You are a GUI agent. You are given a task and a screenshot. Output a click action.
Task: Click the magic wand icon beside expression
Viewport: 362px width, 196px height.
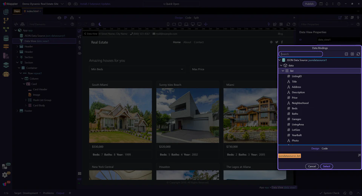point(359,155)
